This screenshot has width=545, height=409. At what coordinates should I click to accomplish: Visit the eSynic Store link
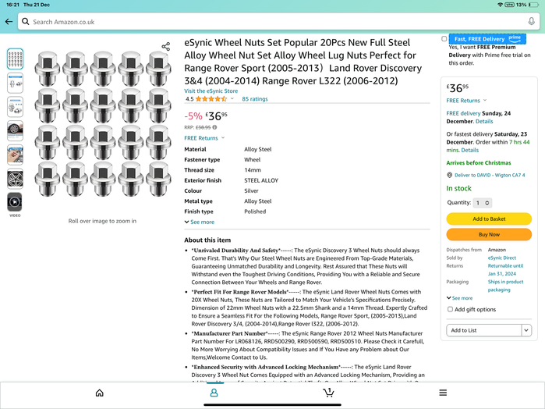pyautogui.click(x=211, y=91)
